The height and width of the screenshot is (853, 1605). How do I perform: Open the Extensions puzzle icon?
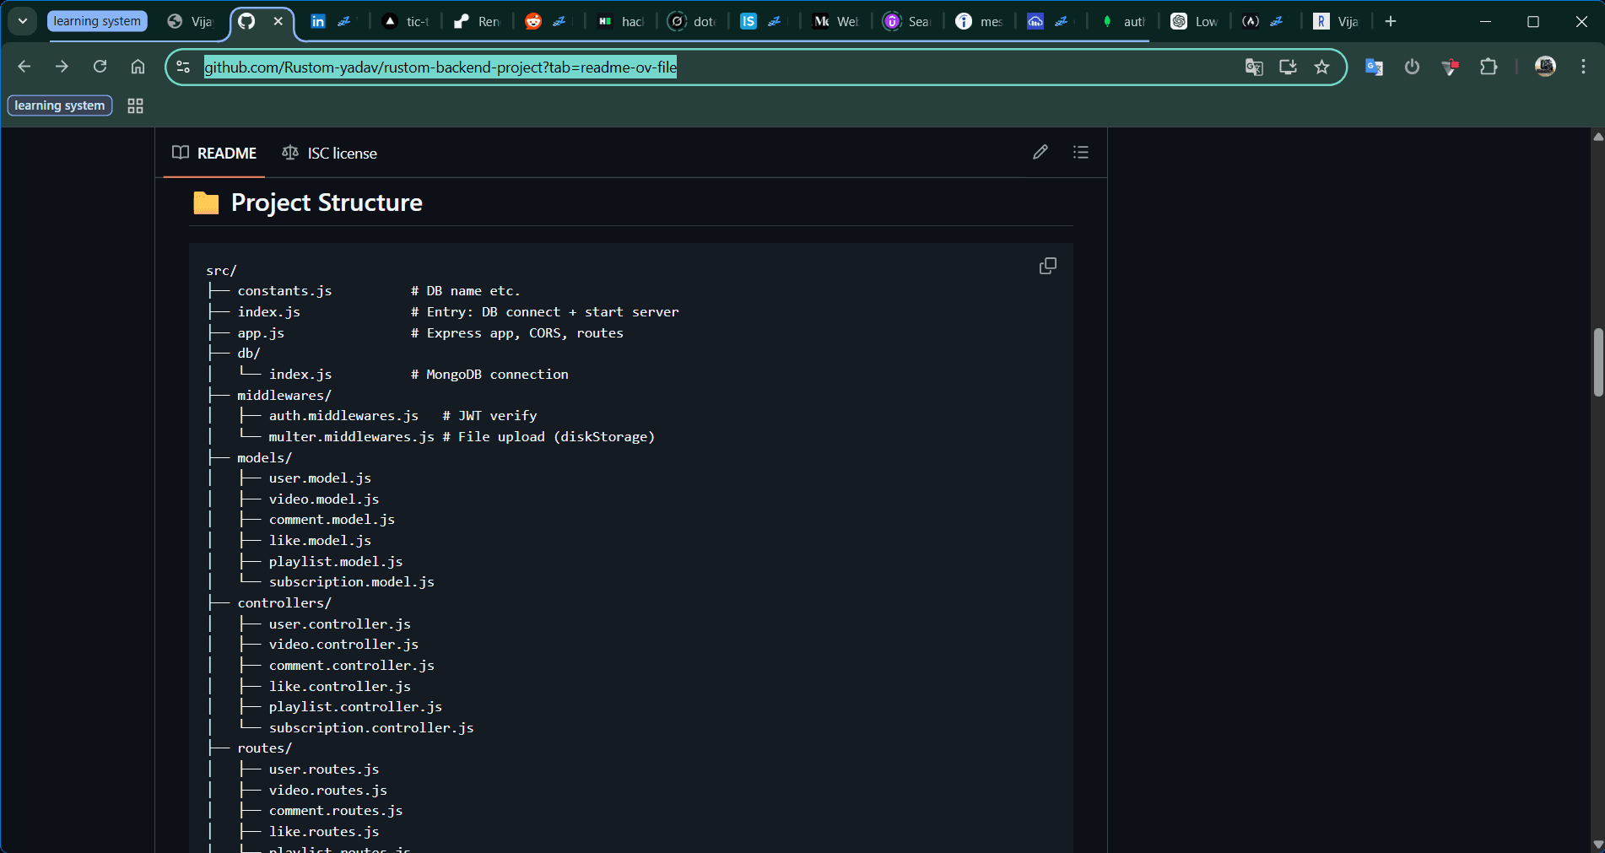click(x=1489, y=67)
